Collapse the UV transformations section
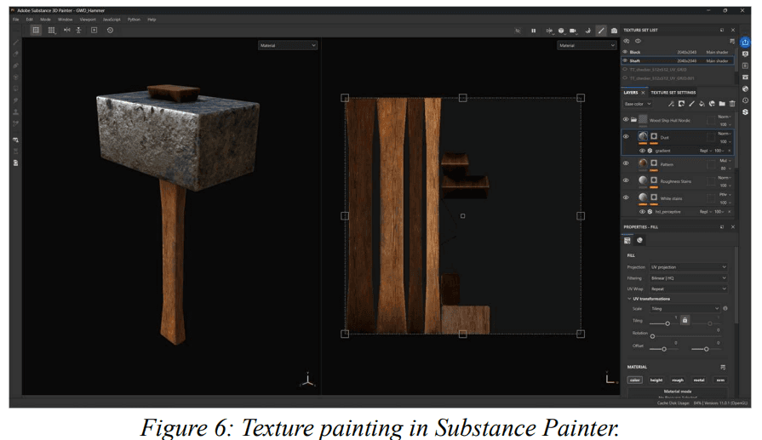The width and height of the screenshot is (762, 440). point(630,299)
